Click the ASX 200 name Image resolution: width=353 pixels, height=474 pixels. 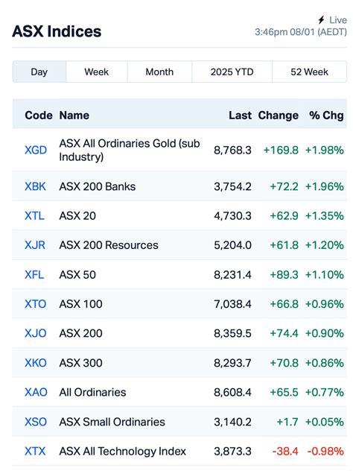tap(81, 333)
